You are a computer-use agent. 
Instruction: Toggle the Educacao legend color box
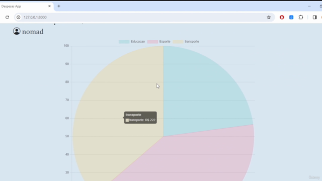[x=124, y=42]
